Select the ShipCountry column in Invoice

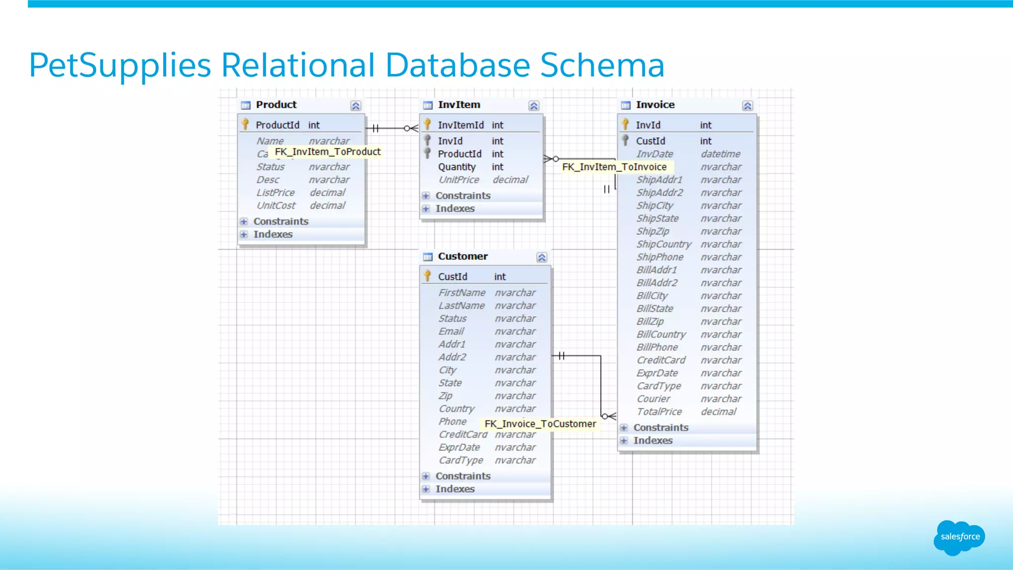tap(687, 244)
